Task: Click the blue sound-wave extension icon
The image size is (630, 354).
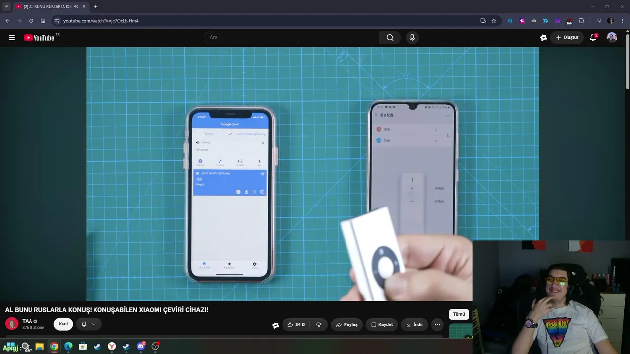Action: [510, 21]
